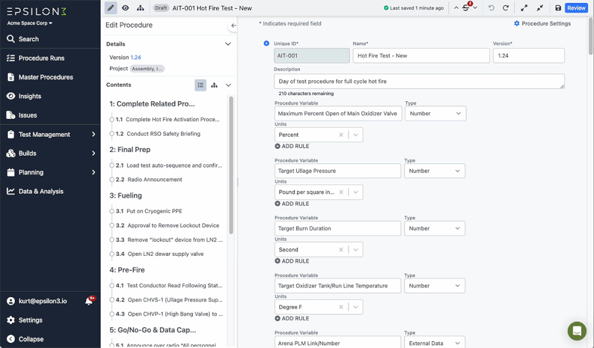Select list view in Contents header
The width and height of the screenshot is (594, 348).
pyautogui.click(x=200, y=85)
